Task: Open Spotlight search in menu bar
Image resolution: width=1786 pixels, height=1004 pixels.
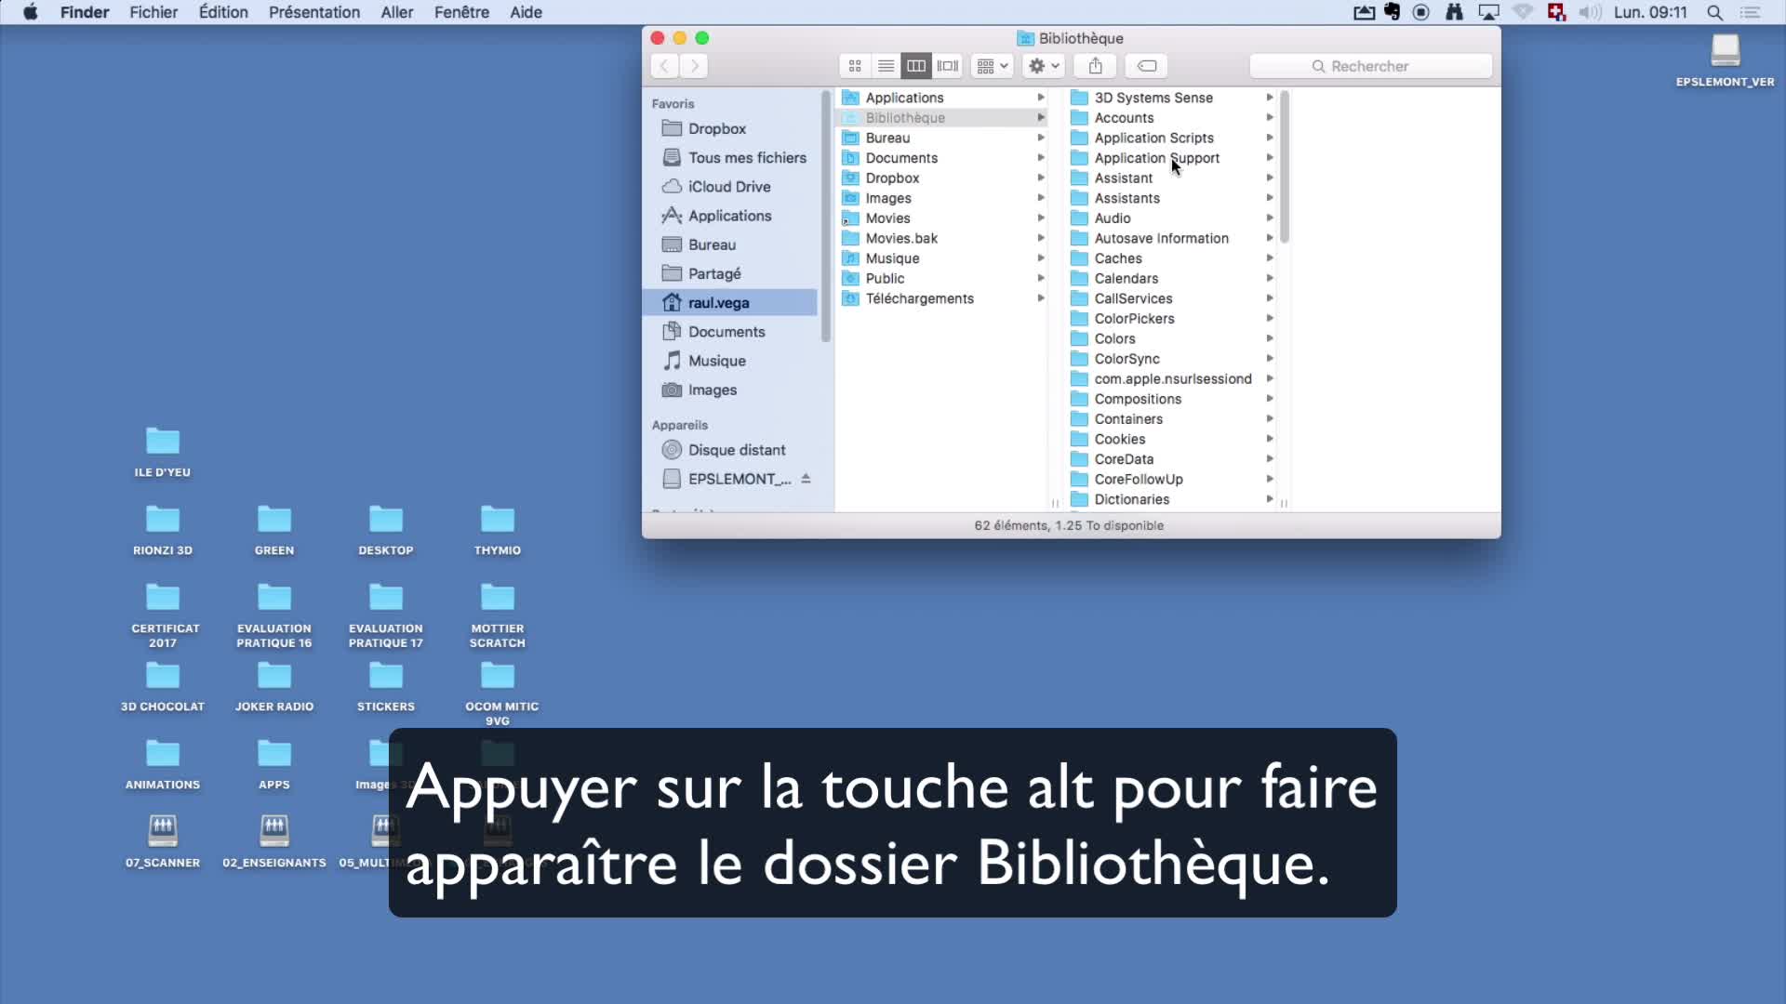Action: 1714,12
